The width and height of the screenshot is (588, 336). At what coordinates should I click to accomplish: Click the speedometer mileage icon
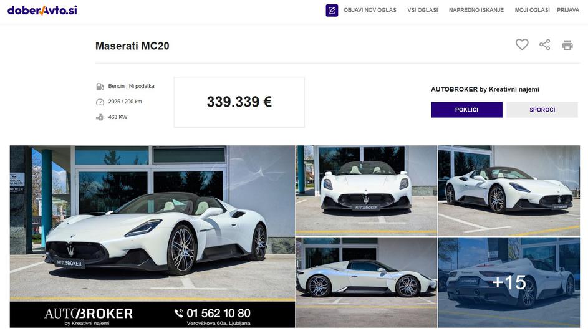tap(100, 102)
